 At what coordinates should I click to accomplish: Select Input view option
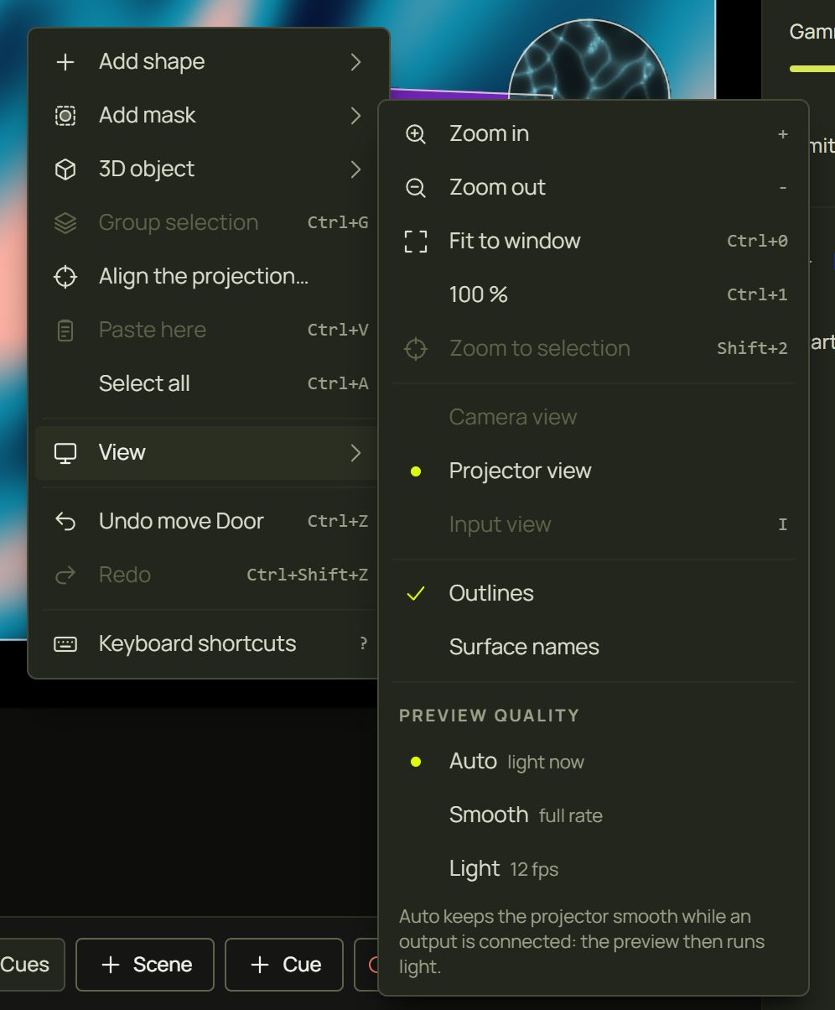tap(594, 525)
